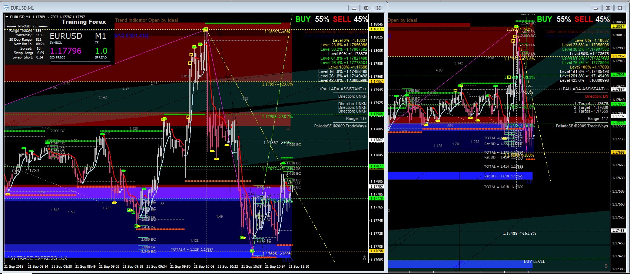
Task: Click the Range: 117 label in left chart
Action: point(356,119)
